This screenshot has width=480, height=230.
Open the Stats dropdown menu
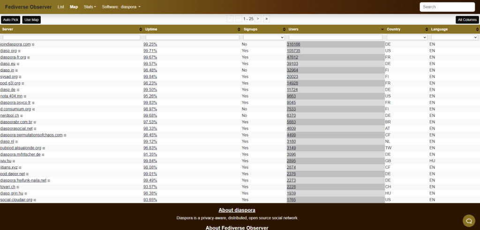(90, 7)
